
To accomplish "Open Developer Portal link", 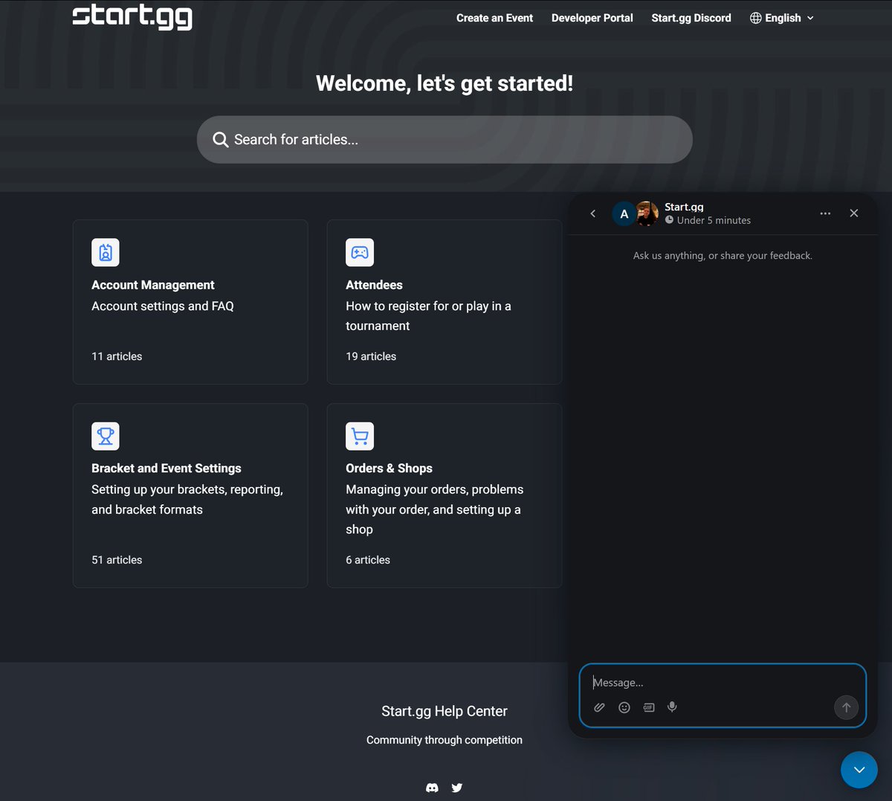I will click(x=592, y=18).
